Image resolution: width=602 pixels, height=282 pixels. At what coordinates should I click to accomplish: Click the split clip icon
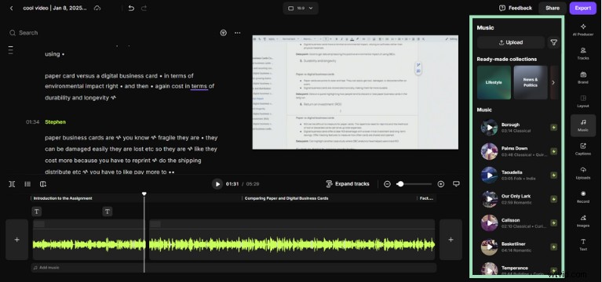coord(12,184)
